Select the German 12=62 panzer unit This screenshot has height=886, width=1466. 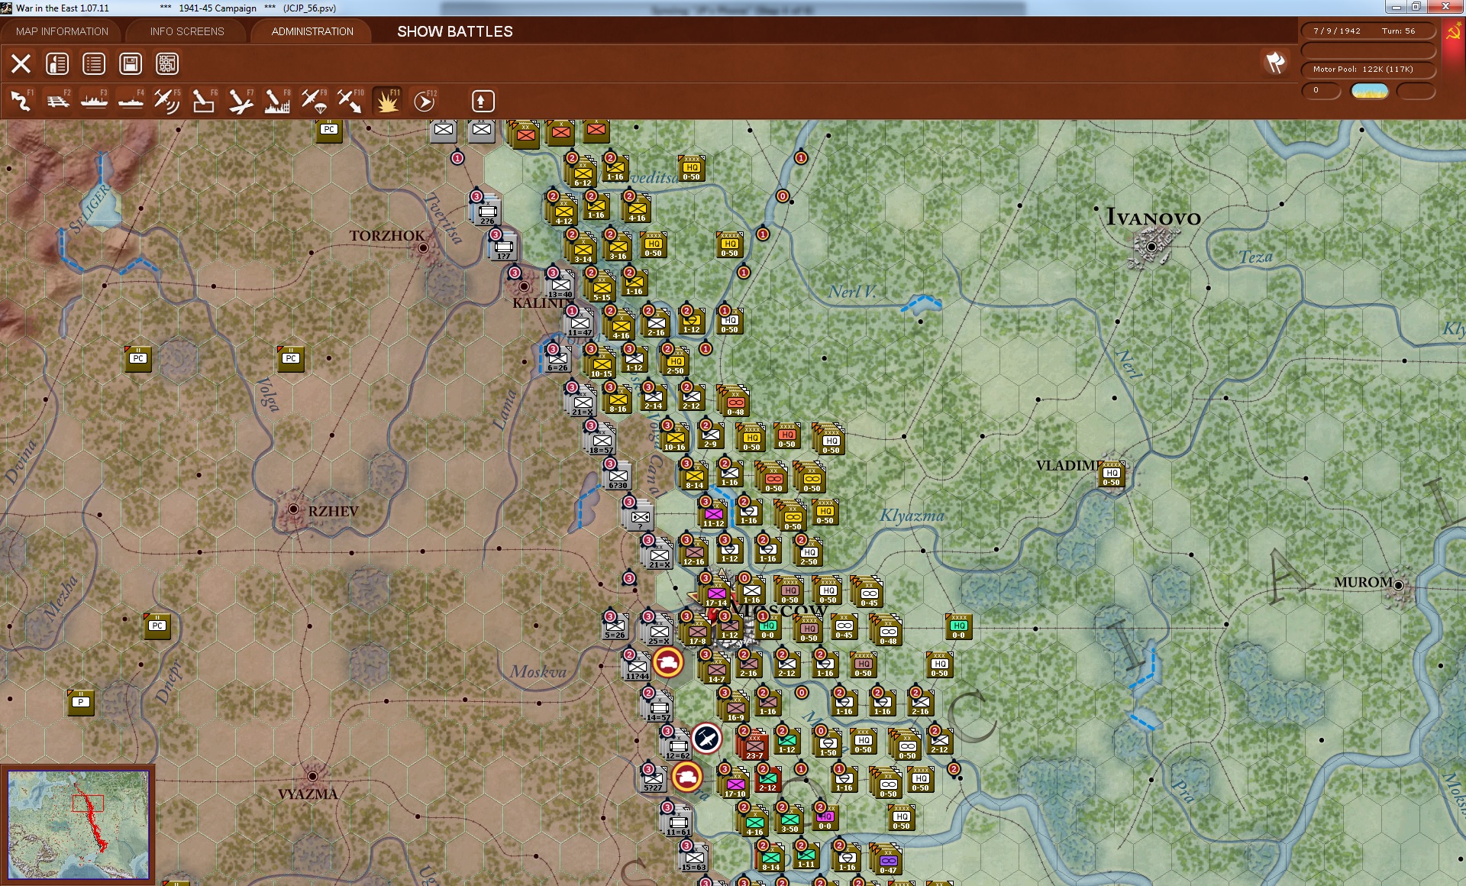[x=677, y=745]
